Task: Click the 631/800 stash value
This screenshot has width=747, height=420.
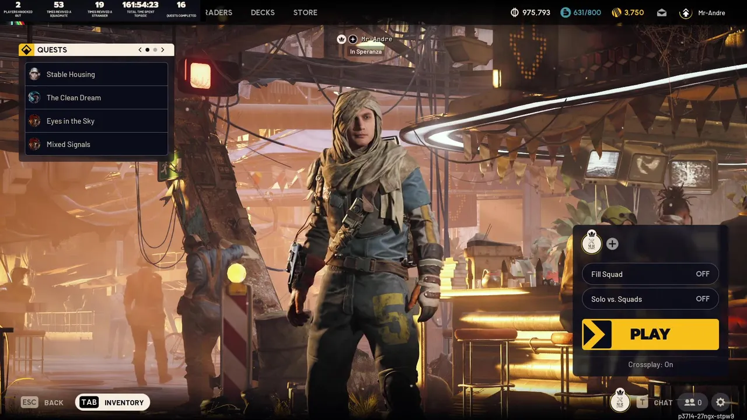Action: 588,12
